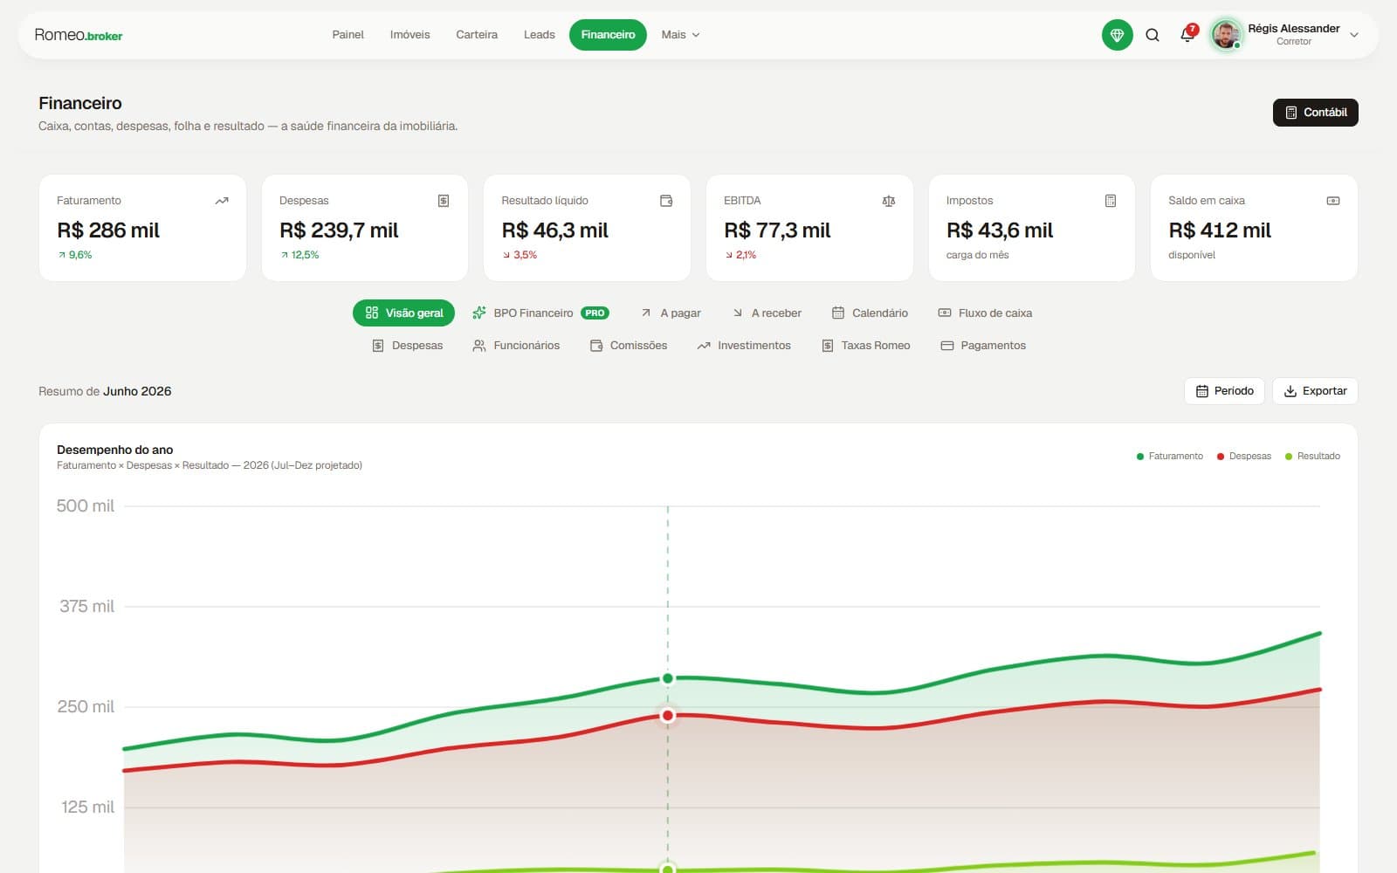Screen dimensions: 1397x873
Task: Click the green diamond premium icon
Action: (x=1117, y=35)
